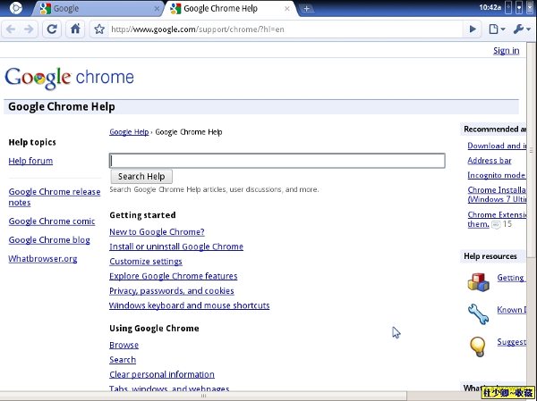Open Windows keyboard and mouse shortcuts
This screenshot has width=537, height=401.
[190, 305]
